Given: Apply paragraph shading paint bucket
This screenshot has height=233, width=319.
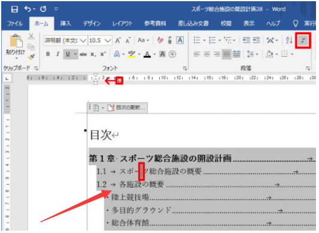Looking at the screenshot, I should [269, 54].
